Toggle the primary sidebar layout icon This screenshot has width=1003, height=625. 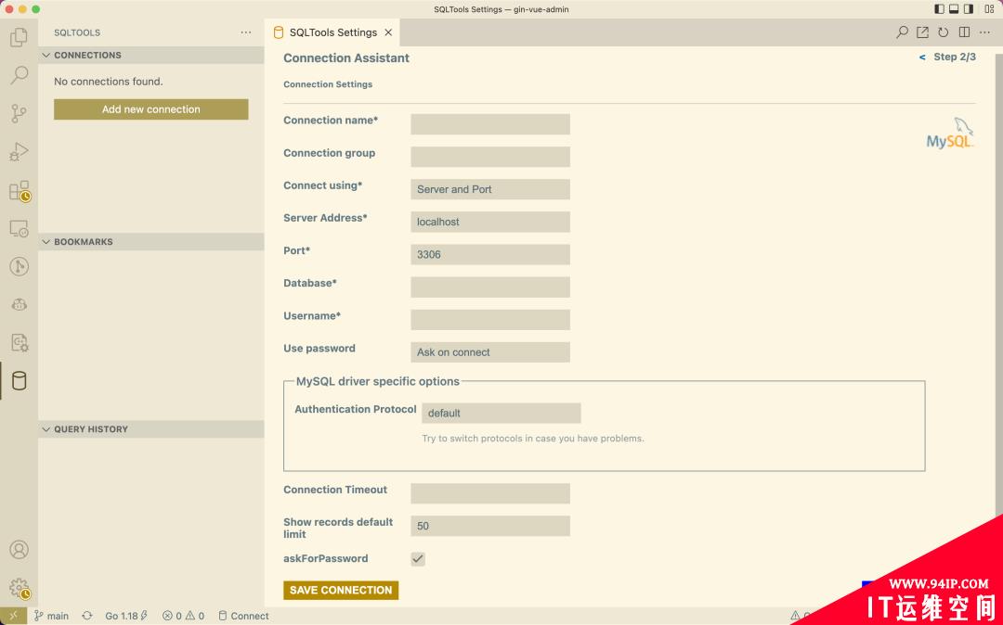click(x=939, y=9)
